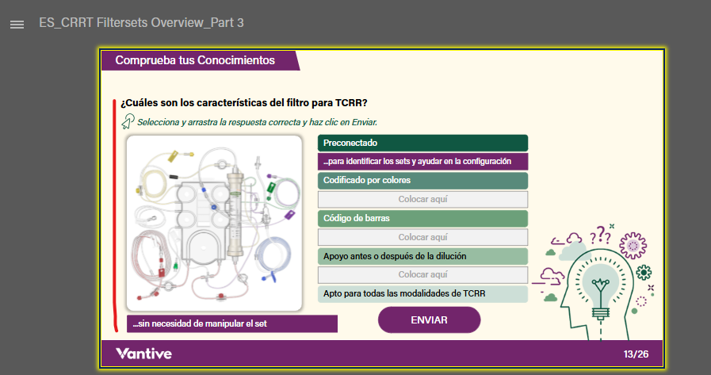Image resolution: width=711 pixels, height=375 pixels.
Task: Click 'Apto para todas las modalidades de TCRR'
Action: coord(422,294)
